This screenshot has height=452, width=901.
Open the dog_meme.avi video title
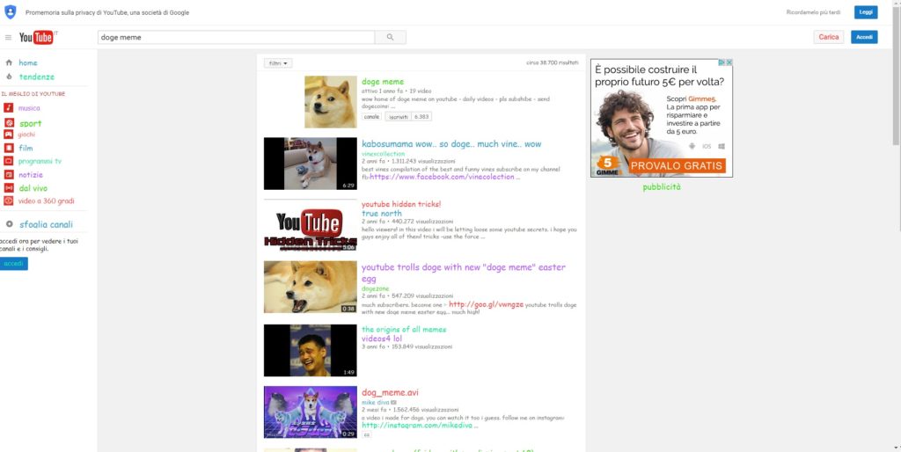click(x=390, y=392)
